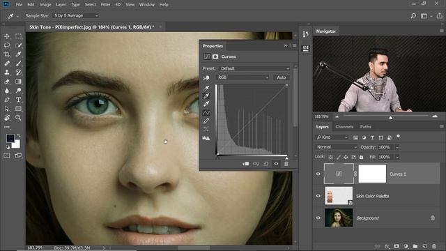
Task: Select the Clone Stamp tool
Action: [7, 73]
